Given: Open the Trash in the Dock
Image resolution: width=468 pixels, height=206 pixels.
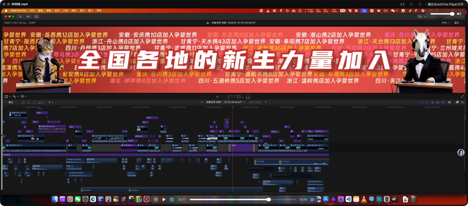Looking at the screenshot, I should click(x=413, y=199).
